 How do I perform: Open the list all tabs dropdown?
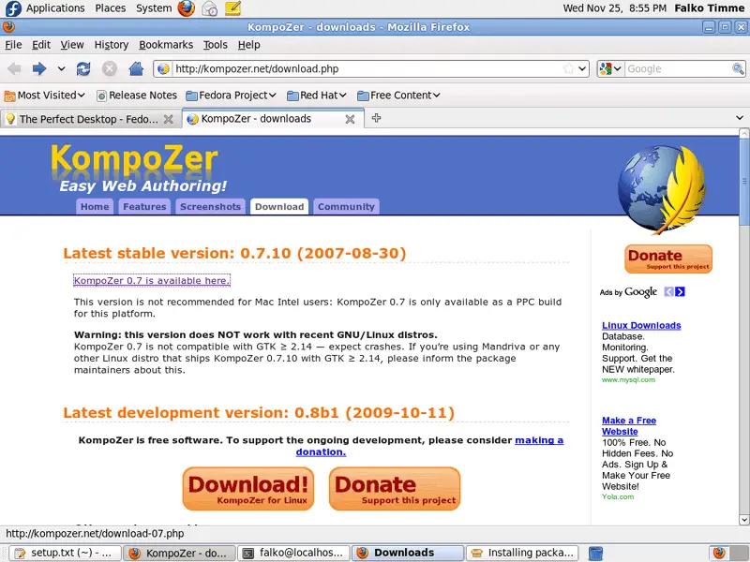740,118
